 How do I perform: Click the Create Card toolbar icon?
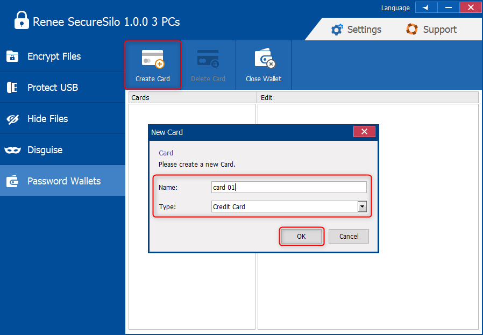point(152,58)
